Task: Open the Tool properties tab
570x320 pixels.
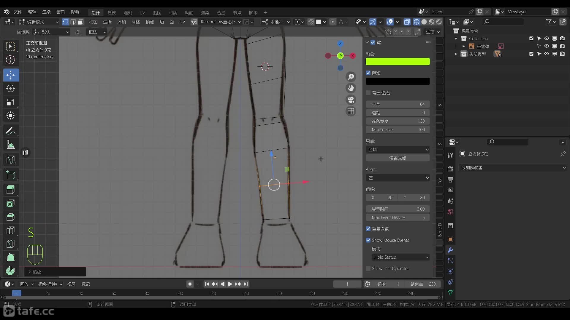Action: pyautogui.click(x=450, y=155)
